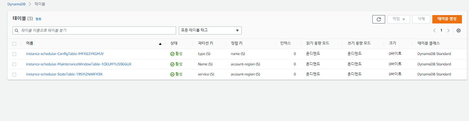469x121 pixels.
Task: Open the 모든 테이블 태그 dropdown
Action: [210, 30]
